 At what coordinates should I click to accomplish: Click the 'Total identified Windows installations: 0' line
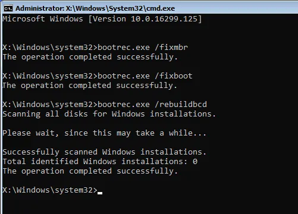point(100,162)
